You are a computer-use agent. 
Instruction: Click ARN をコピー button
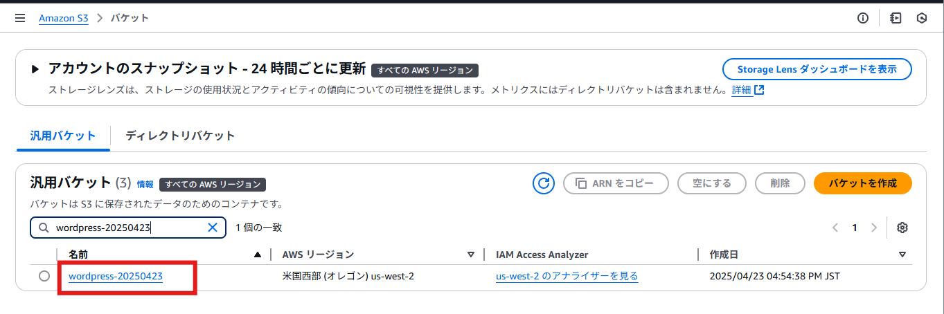[x=616, y=183]
